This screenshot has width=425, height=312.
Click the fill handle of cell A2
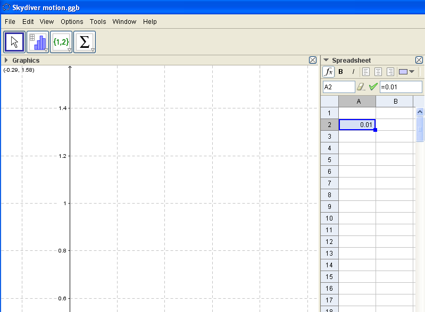click(x=376, y=130)
